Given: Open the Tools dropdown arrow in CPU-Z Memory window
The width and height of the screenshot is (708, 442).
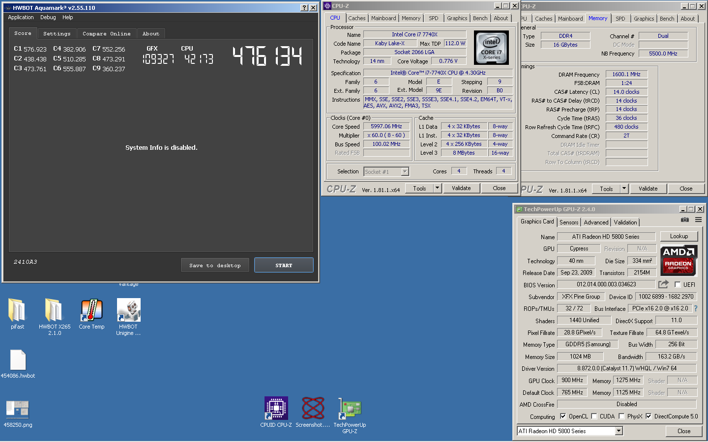Looking at the screenshot, I should pos(624,189).
